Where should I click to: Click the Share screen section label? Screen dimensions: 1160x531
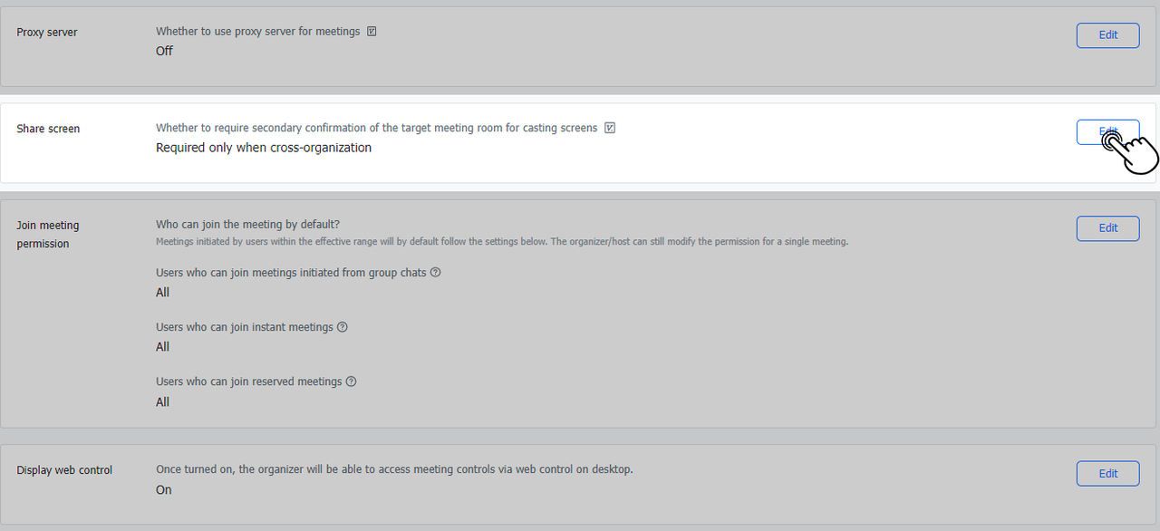48,129
